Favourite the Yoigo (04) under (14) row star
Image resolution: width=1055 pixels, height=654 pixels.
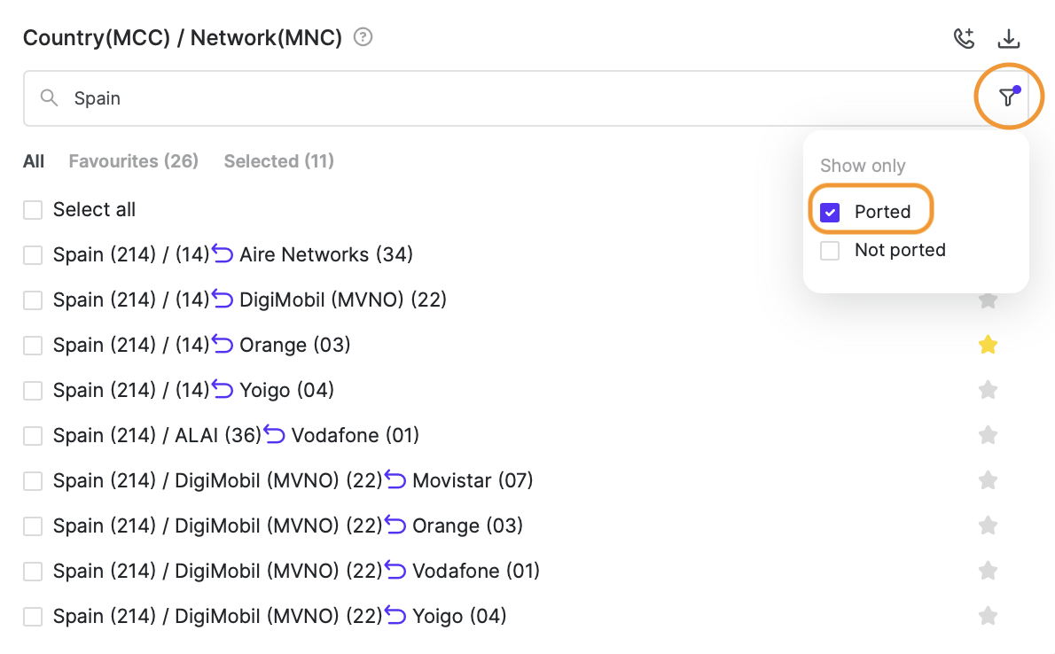(x=988, y=390)
